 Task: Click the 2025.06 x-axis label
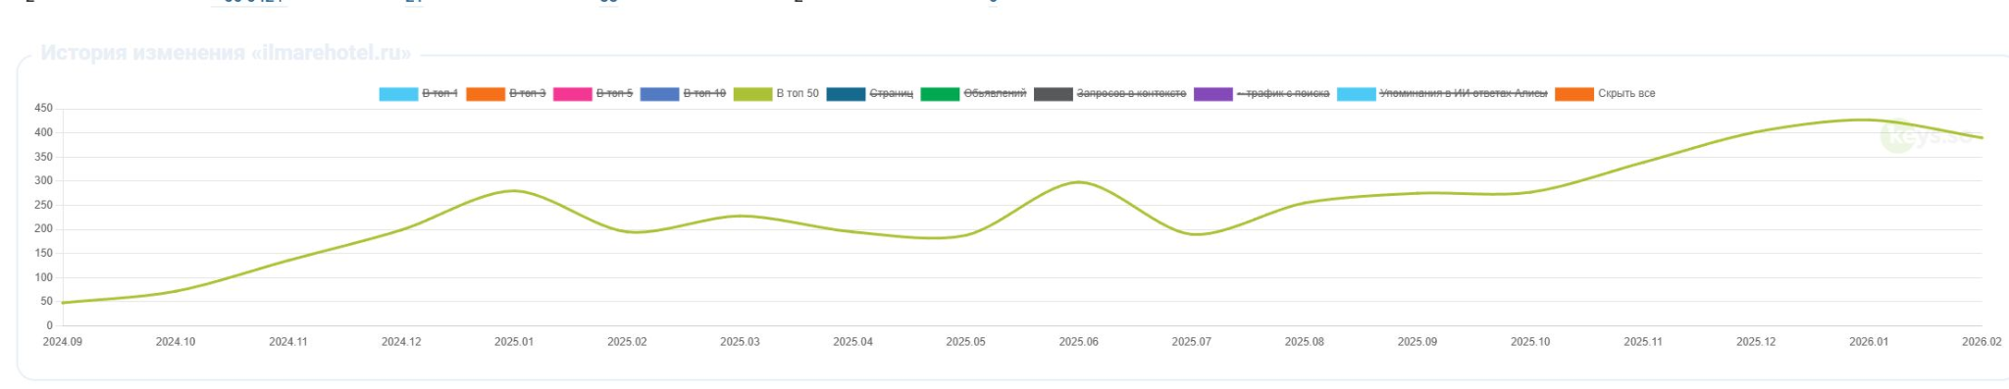(1078, 342)
